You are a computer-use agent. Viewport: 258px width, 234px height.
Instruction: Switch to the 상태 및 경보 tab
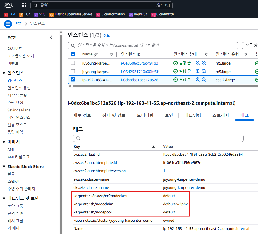click(x=114, y=116)
